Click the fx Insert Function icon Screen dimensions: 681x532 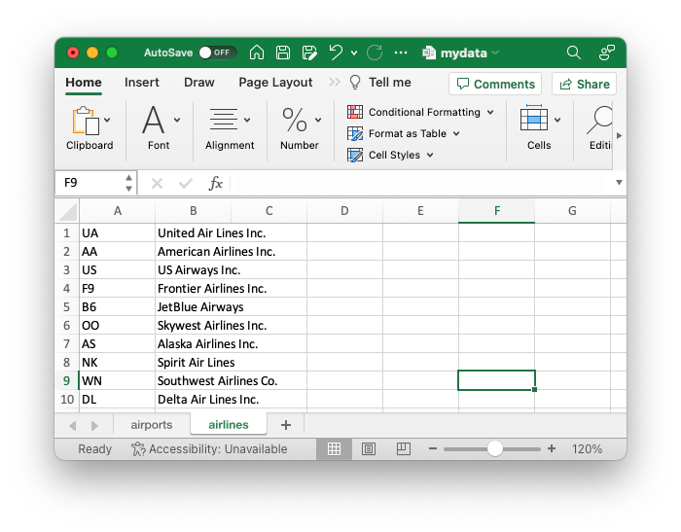[215, 183]
